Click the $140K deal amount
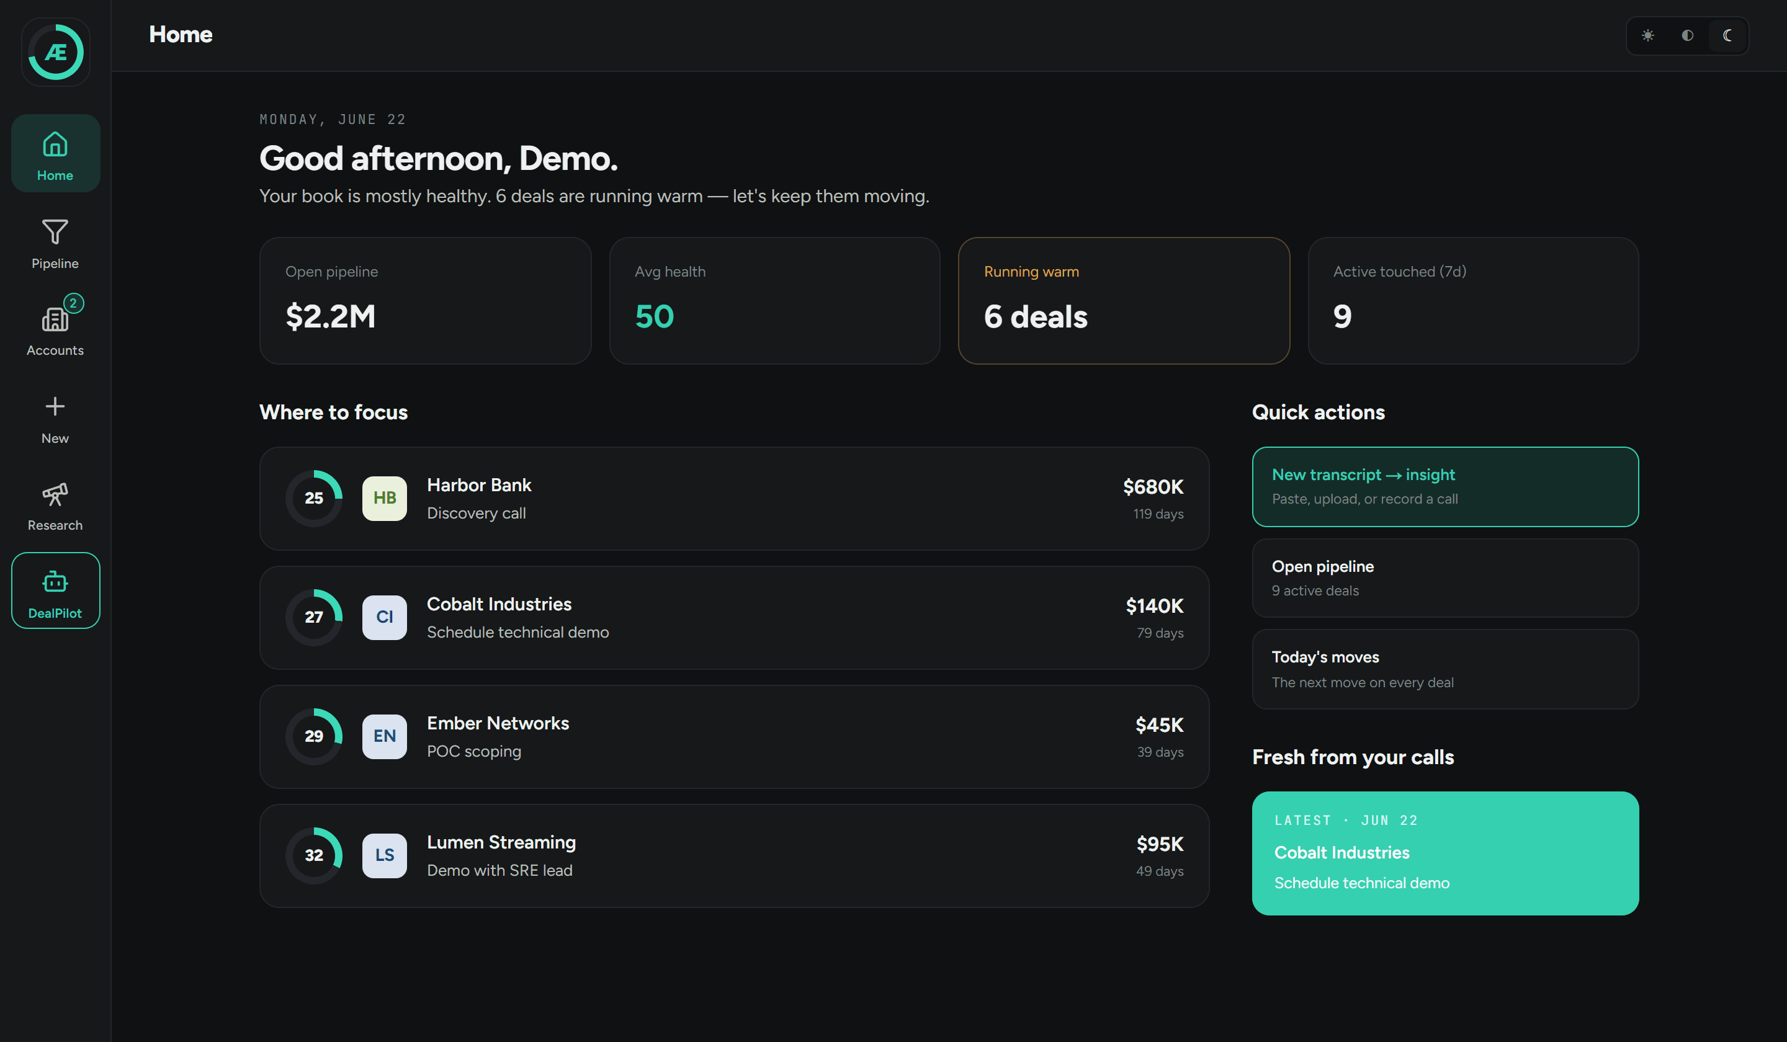This screenshot has height=1042, width=1787. (1155, 606)
